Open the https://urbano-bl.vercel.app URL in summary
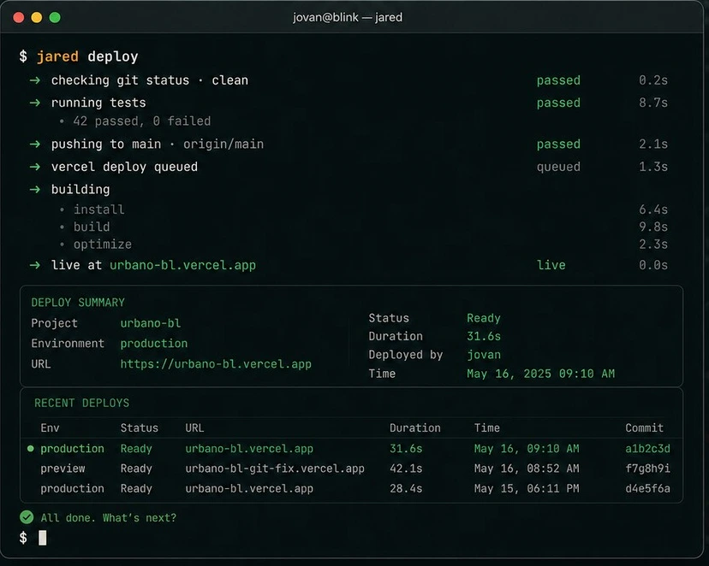 coord(216,363)
